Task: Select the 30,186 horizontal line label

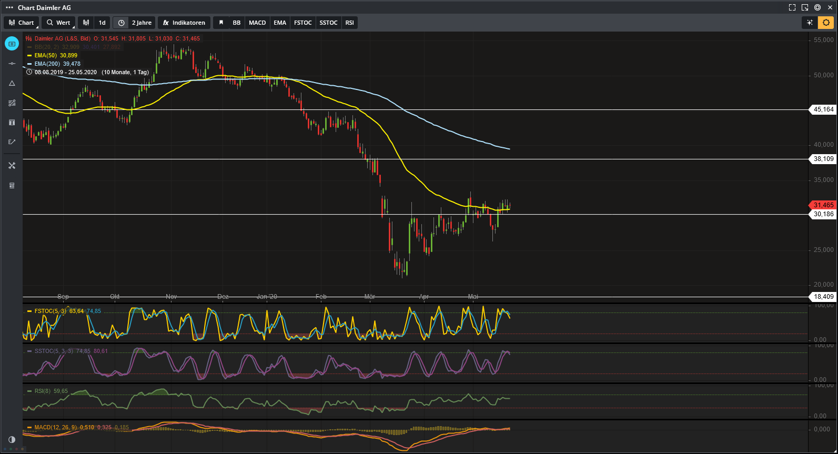Action: pyautogui.click(x=823, y=214)
